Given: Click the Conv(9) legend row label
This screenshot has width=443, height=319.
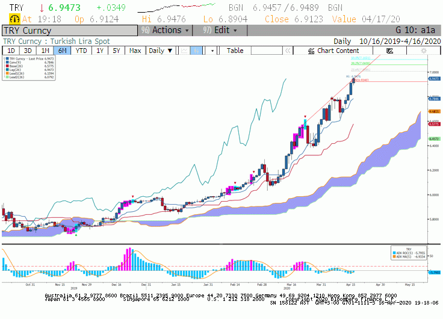Looking at the screenshot, I should point(15,63).
